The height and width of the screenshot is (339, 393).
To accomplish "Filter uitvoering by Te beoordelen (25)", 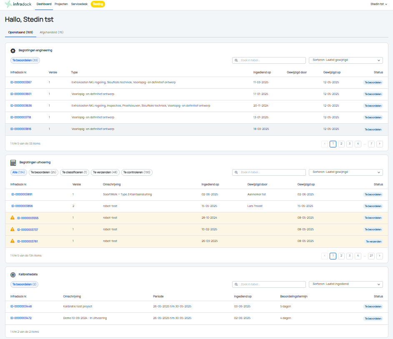I will (43, 172).
